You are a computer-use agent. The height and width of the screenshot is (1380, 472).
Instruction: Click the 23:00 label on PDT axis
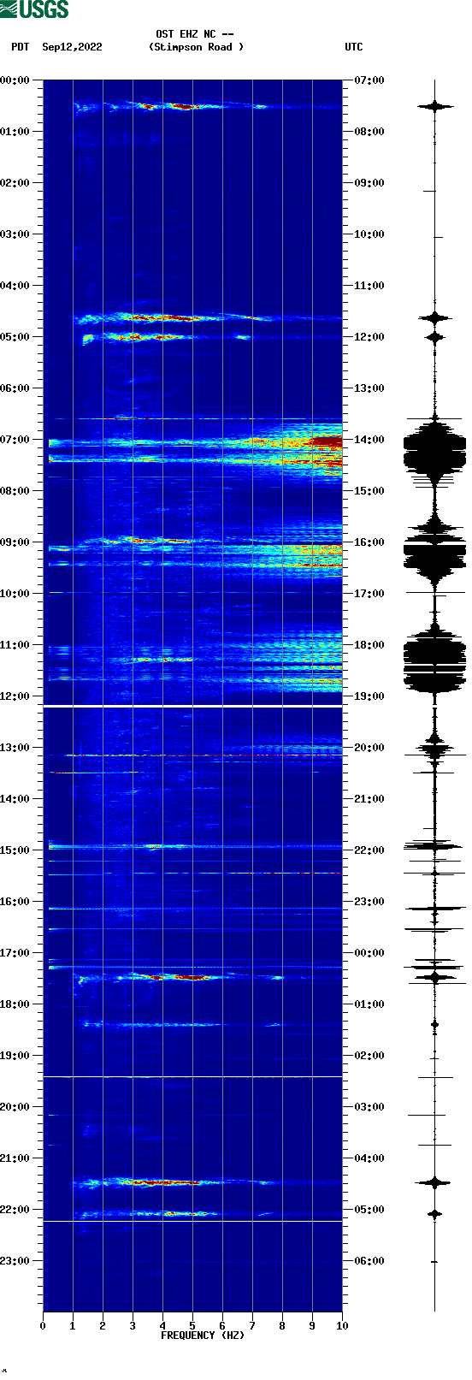pos(15,1261)
